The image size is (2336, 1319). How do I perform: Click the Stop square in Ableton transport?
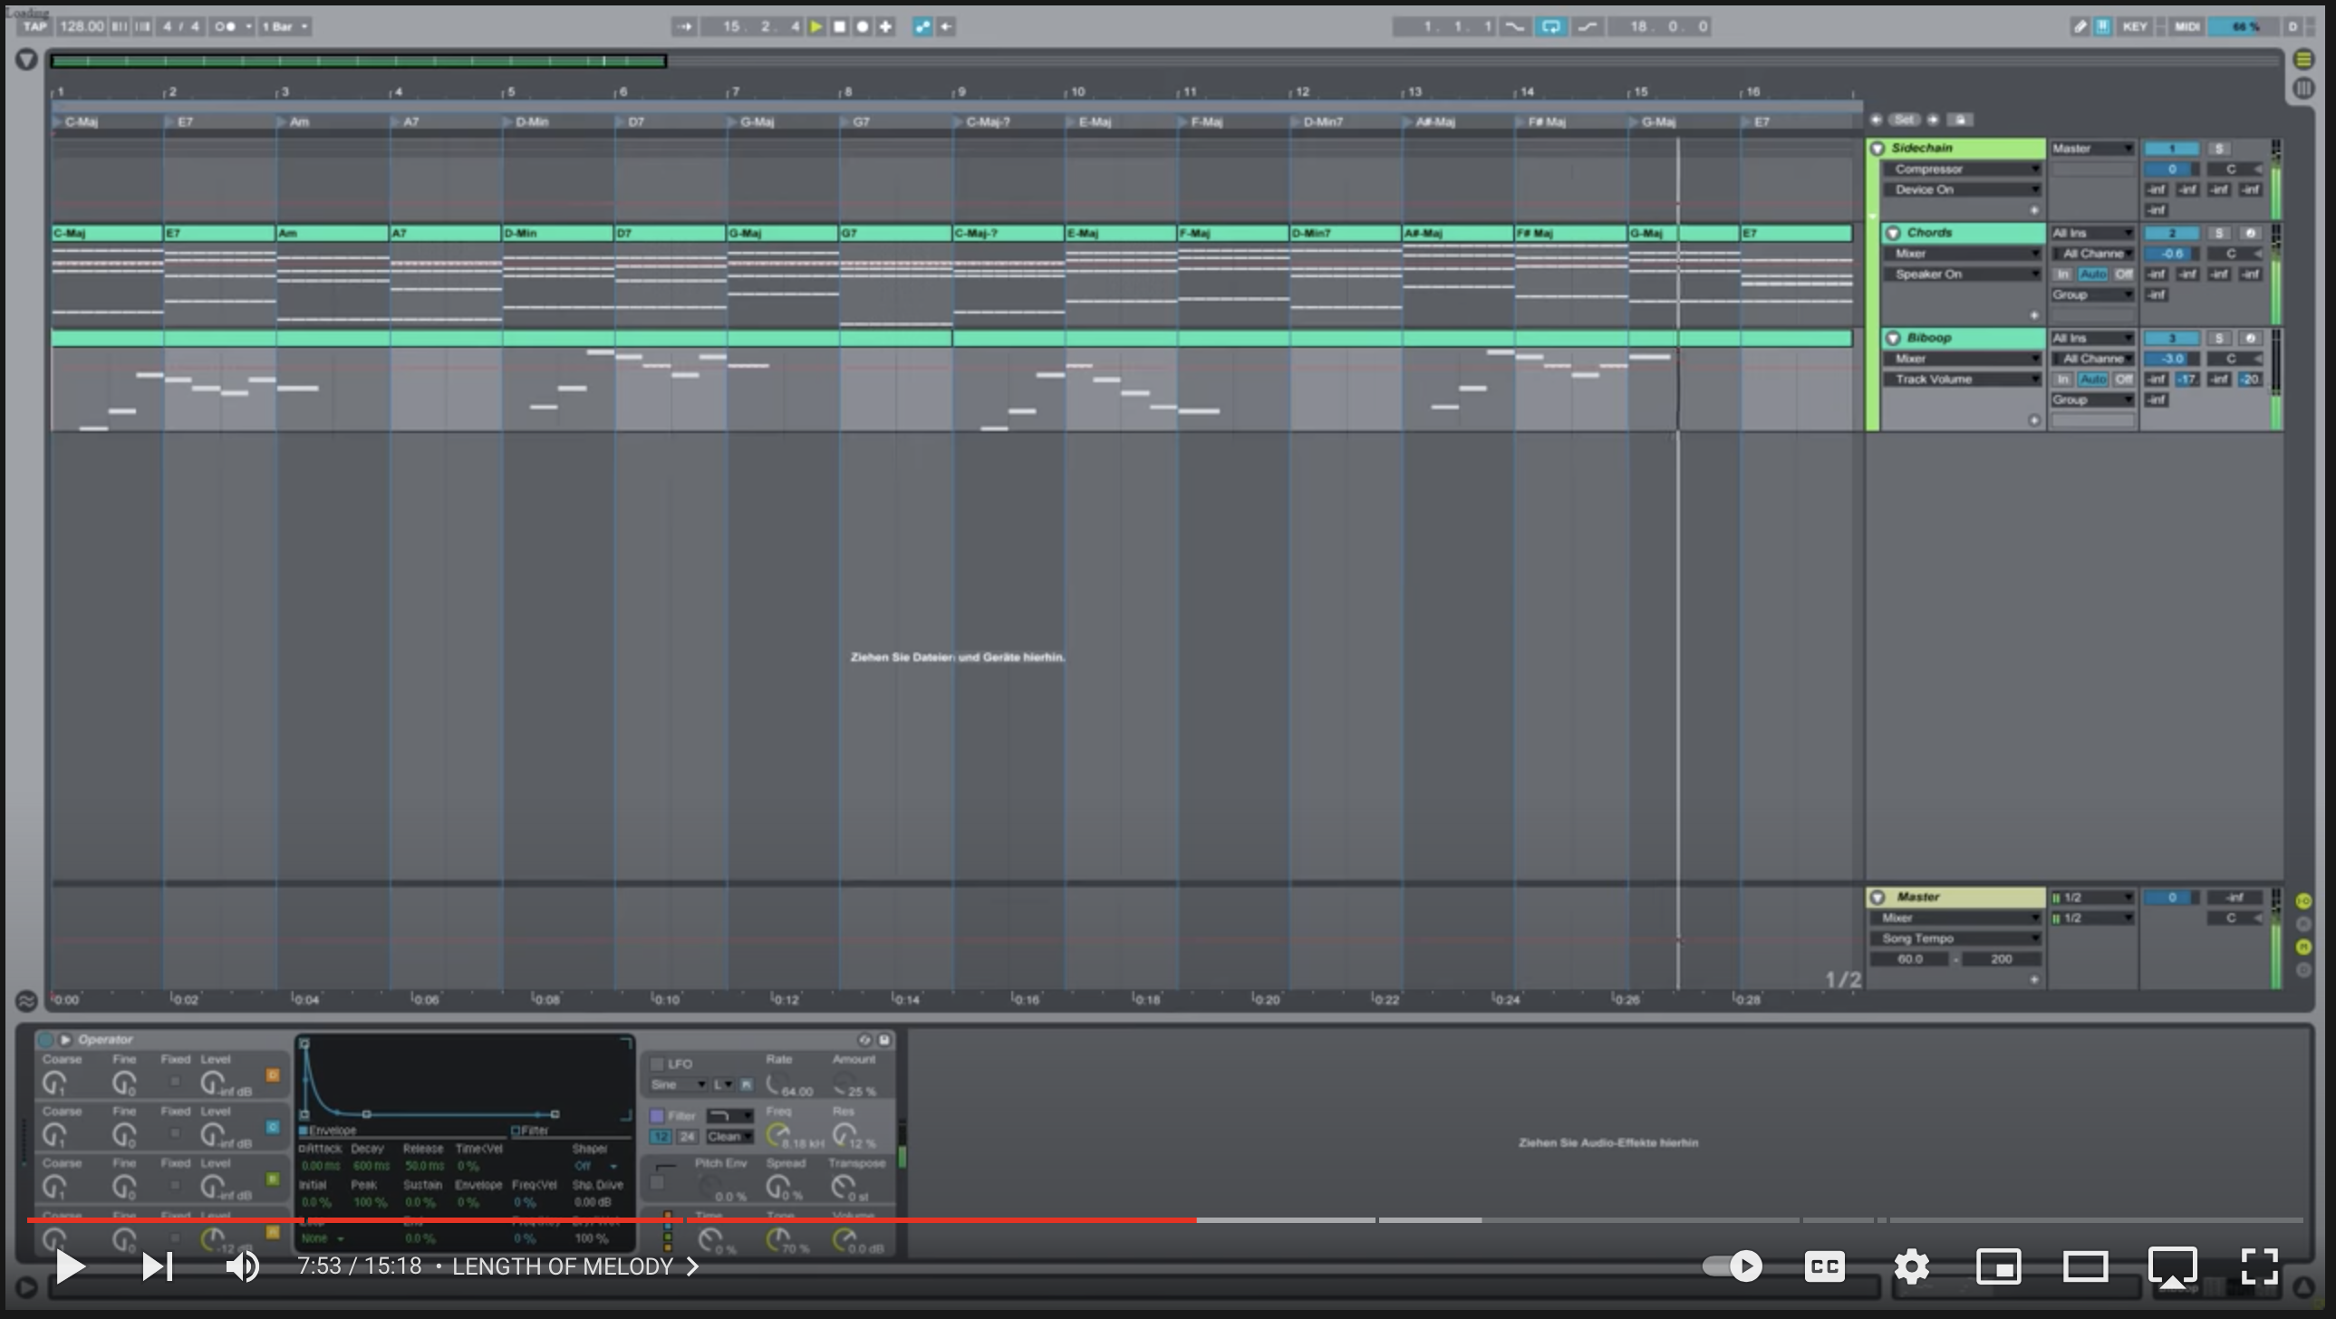[840, 26]
